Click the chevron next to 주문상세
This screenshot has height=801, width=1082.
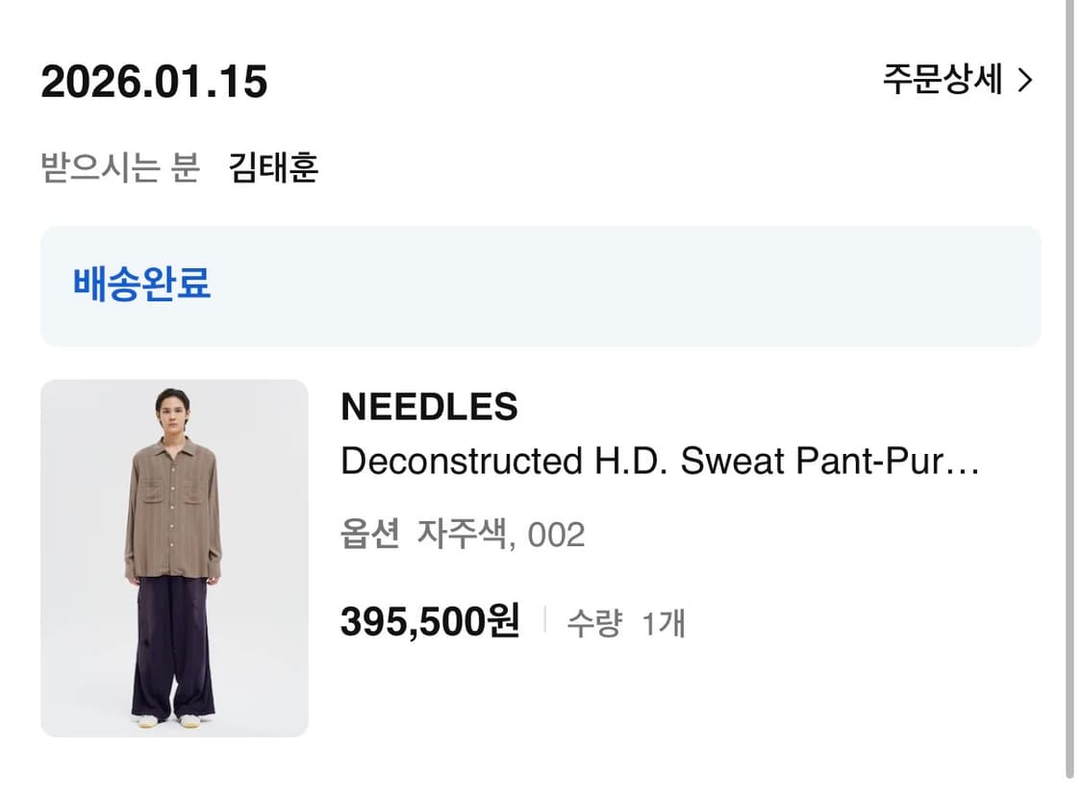1026,82
